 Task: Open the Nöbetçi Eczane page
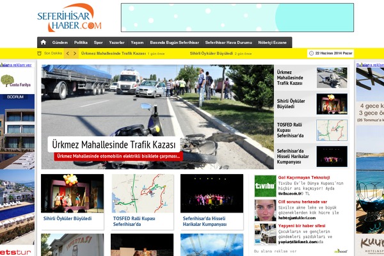273,42
